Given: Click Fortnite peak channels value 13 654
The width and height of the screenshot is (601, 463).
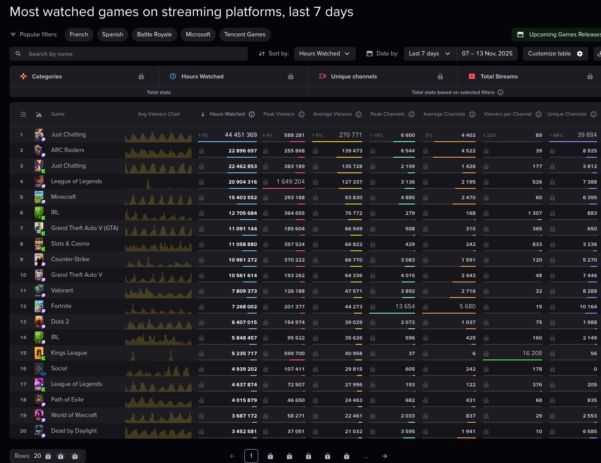Looking at the screenshot, I should (x=405, y=307).
